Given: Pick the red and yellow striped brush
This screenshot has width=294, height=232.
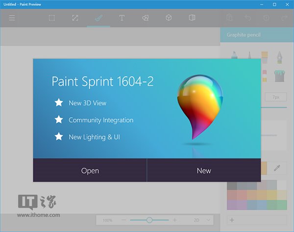Looking at the screenshot, I should click(265, 76).
